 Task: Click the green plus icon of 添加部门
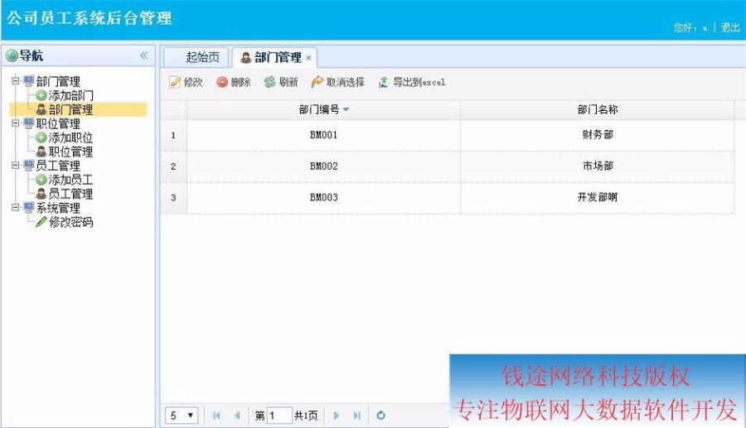point(41,95)
